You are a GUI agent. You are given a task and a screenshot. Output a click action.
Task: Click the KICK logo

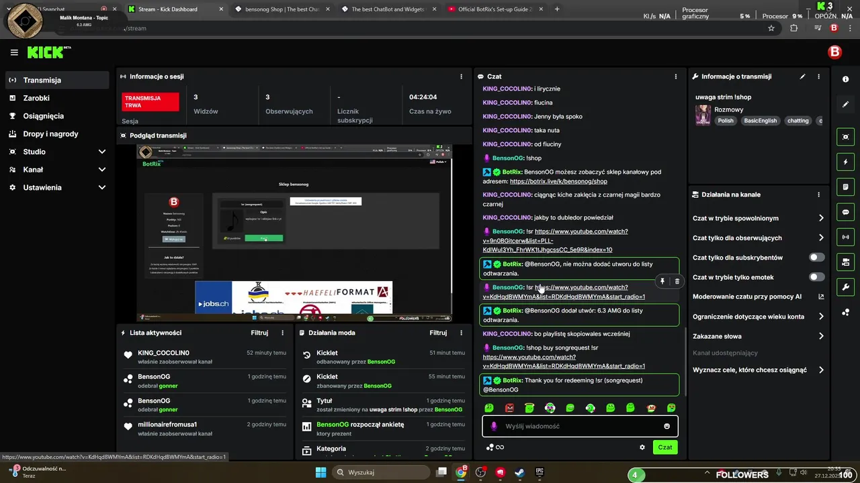pyautogui.click(x=49, y=52)
